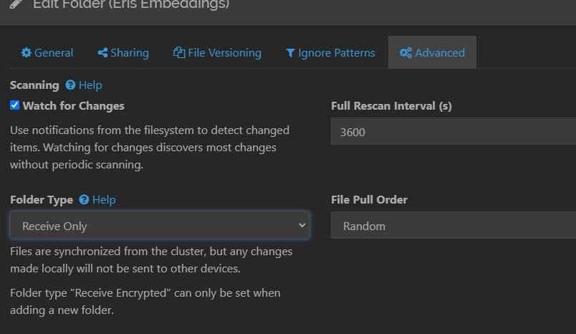This screenshot has width=576, height=334.
Task: Focus the Full Rescan Interval field showing 3600
Action: pyautogui.click(x=453, y=132)
